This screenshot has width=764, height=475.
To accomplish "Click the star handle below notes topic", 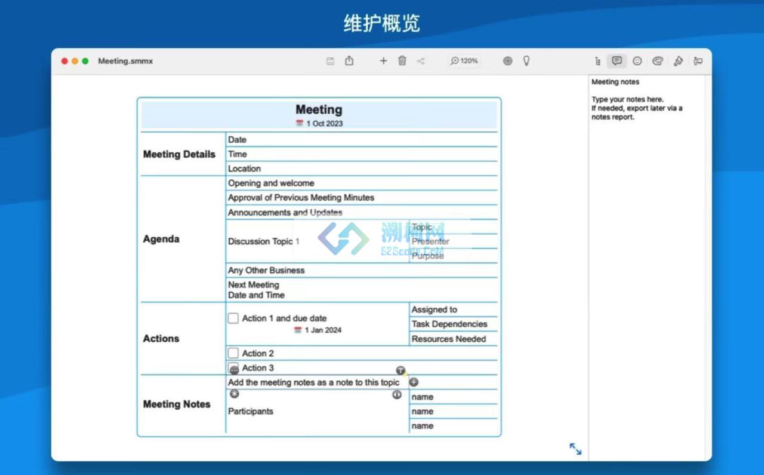I will click(x=235, y=394).
